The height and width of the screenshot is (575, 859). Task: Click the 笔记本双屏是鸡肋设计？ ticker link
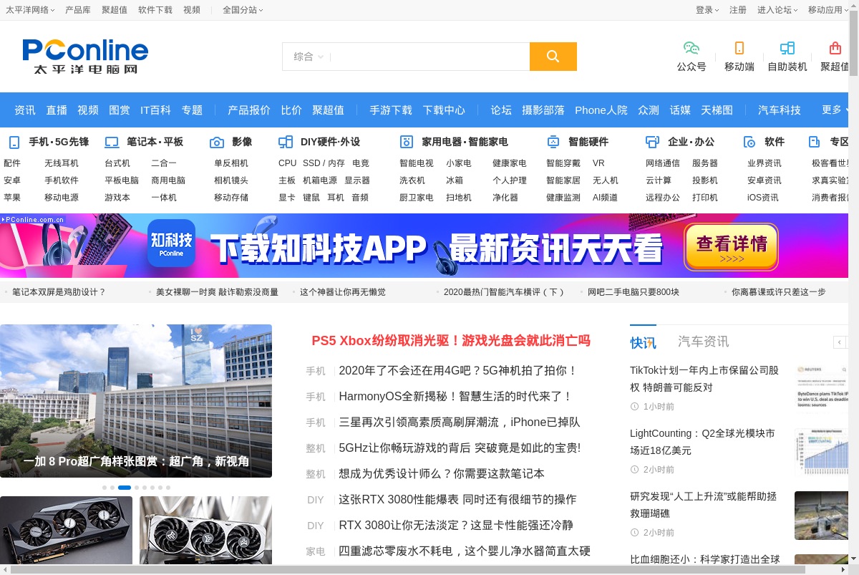click(x=59, y=292)
